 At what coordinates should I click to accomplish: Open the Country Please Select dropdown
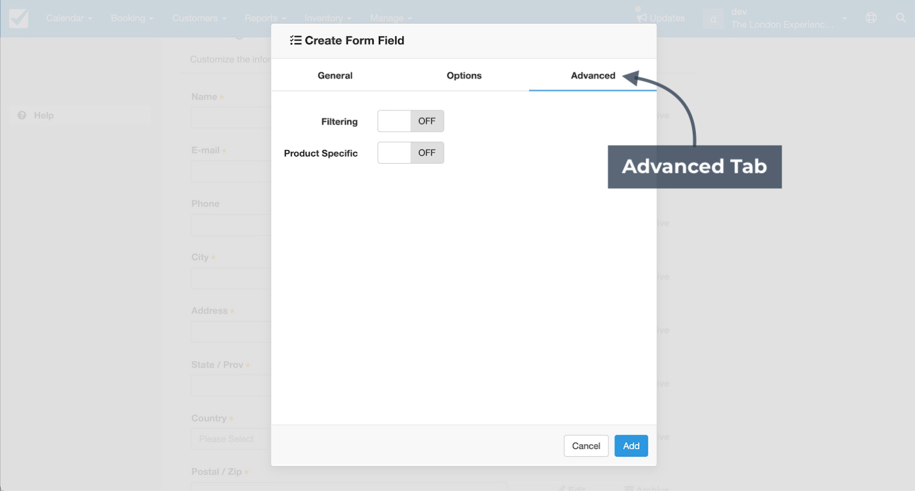[x=231, y=439]
